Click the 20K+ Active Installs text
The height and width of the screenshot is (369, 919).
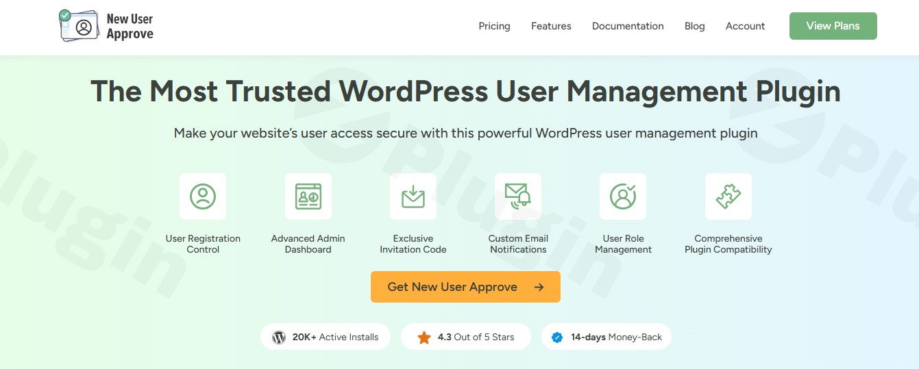point(335,337)
